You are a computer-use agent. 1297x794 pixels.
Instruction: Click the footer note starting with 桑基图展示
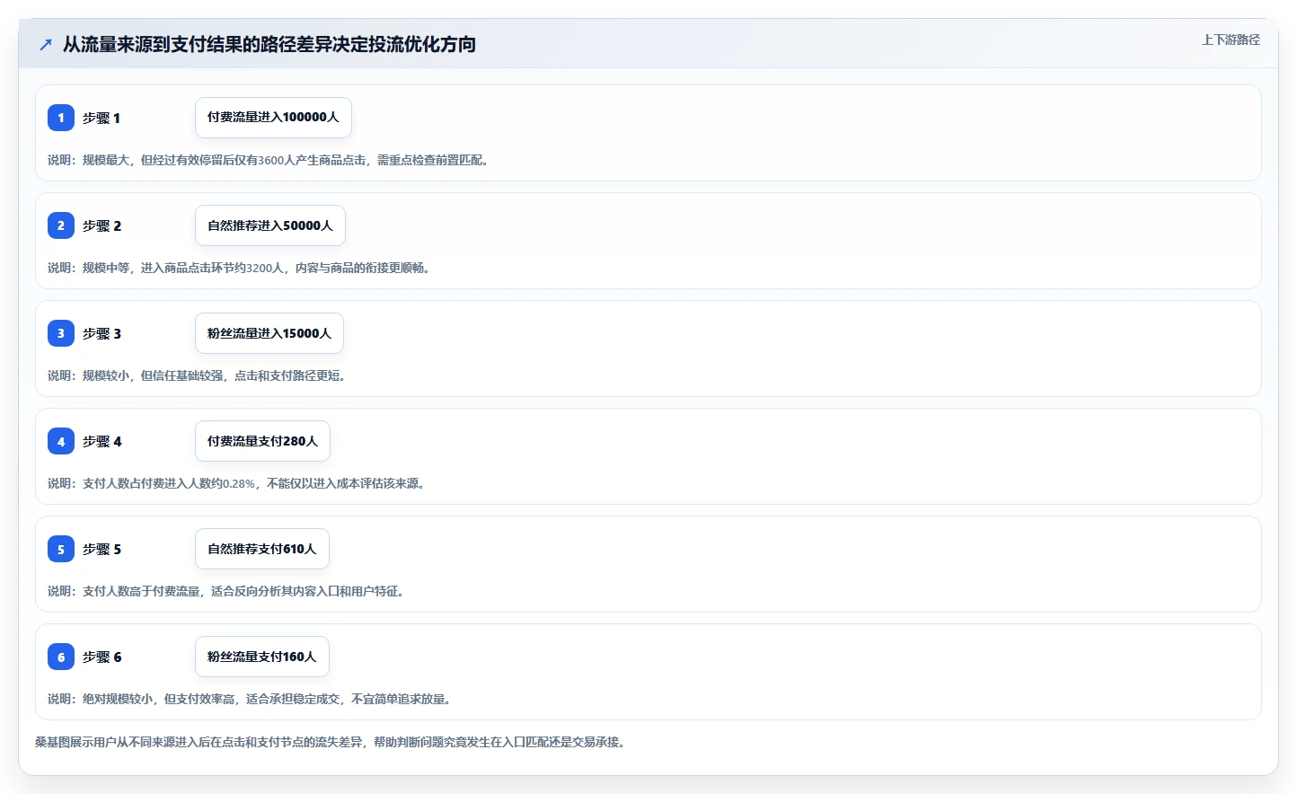tap(330, 742)
